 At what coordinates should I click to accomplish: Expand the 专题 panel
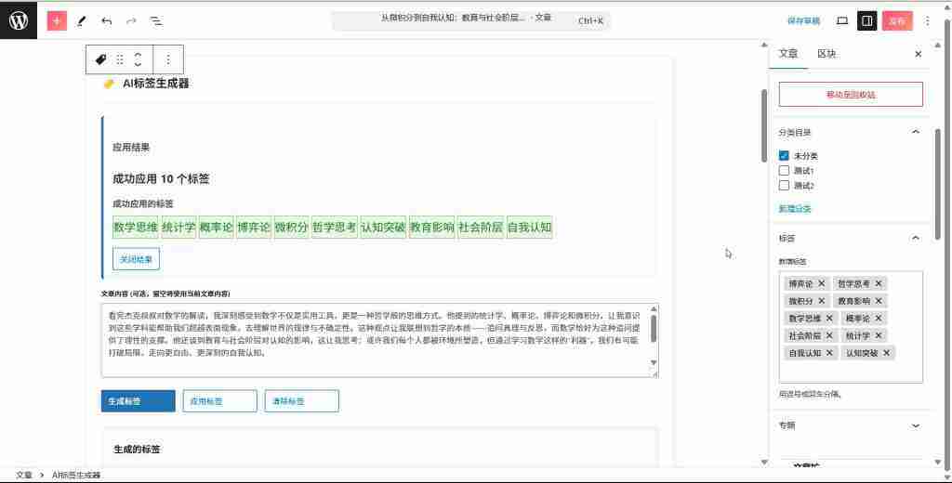(x=916, y=425)
